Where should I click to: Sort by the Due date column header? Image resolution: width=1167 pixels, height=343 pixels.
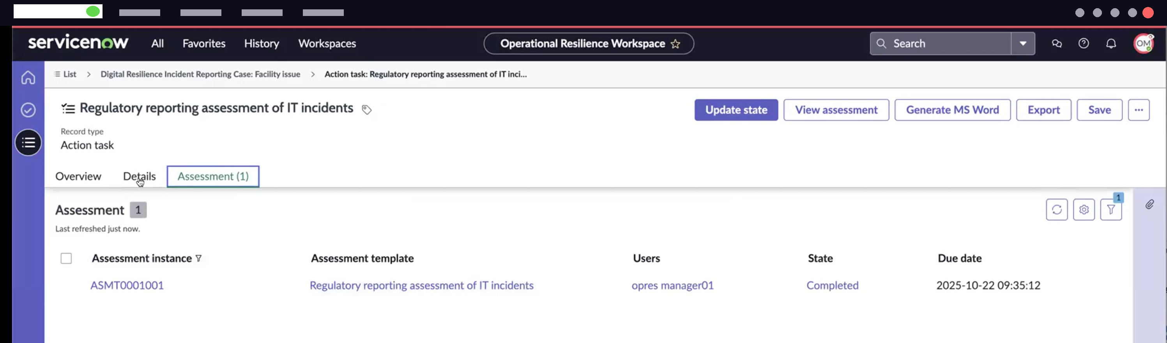960,258
